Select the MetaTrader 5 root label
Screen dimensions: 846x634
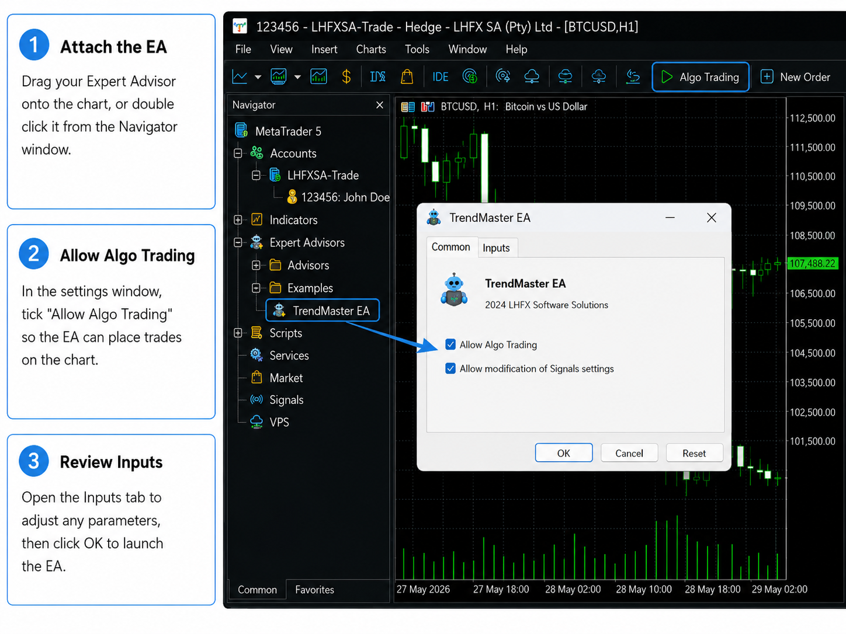288,131
